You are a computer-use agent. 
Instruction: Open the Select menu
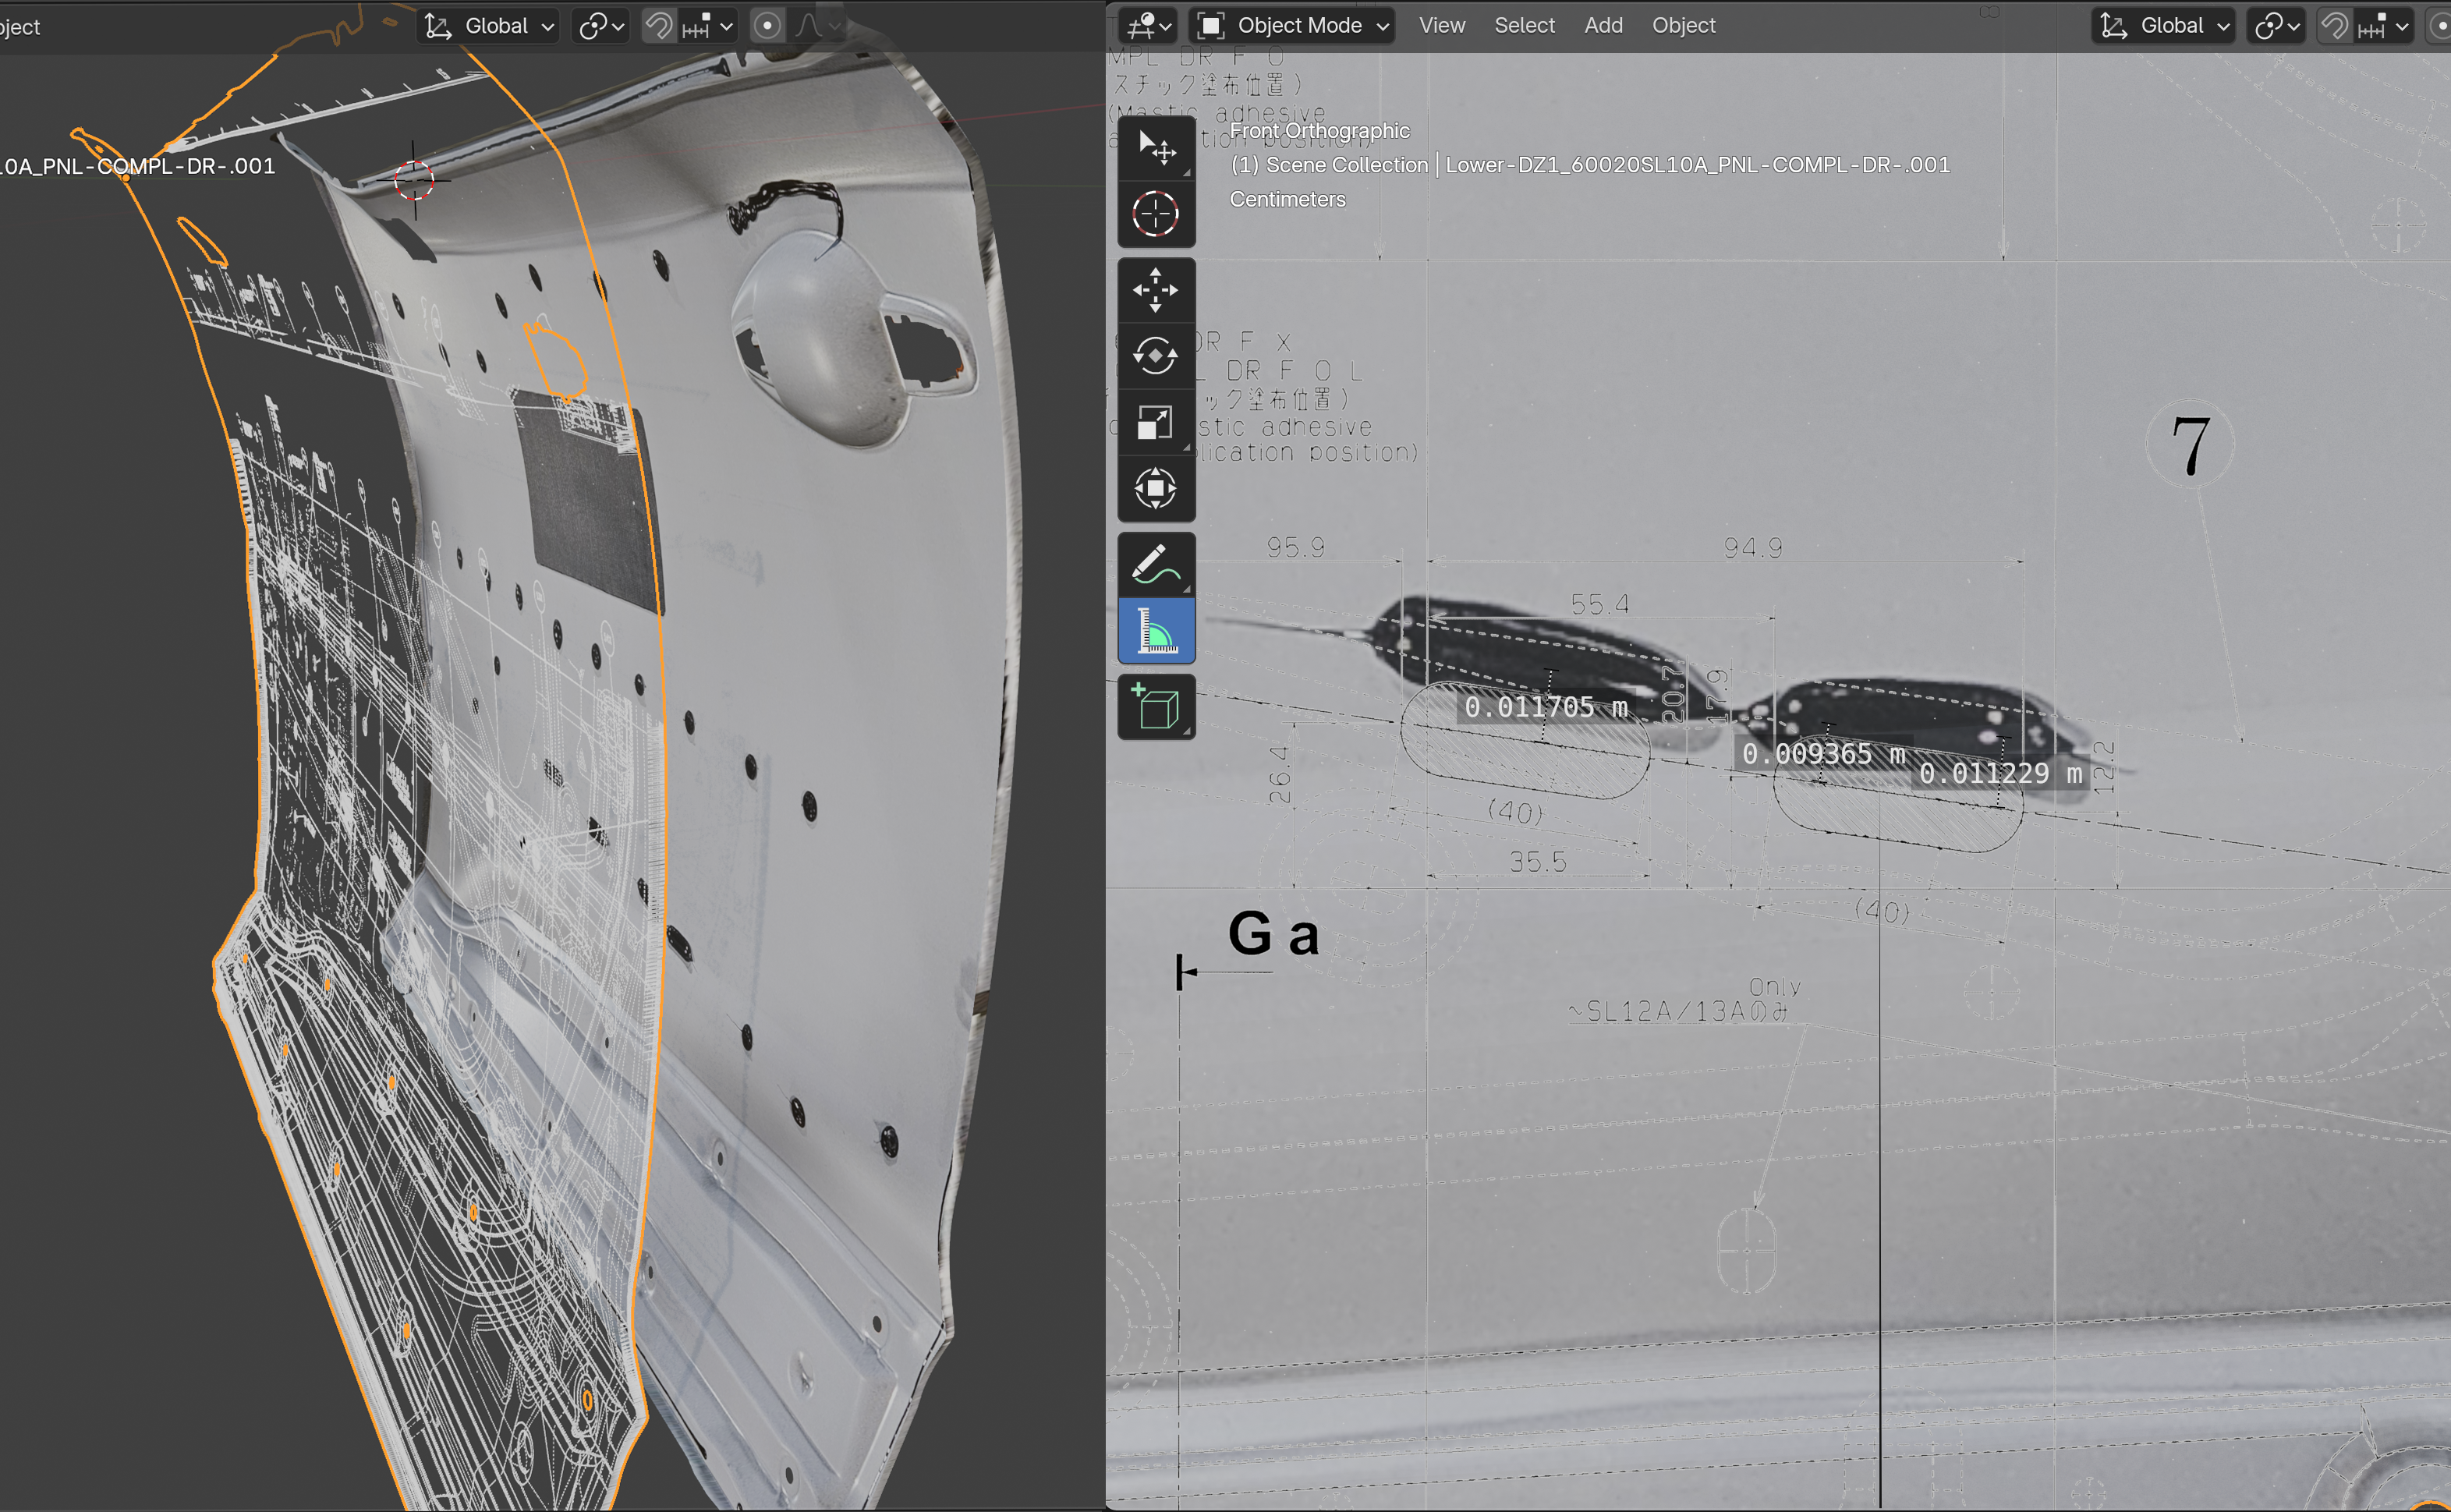pos(1523,26)
